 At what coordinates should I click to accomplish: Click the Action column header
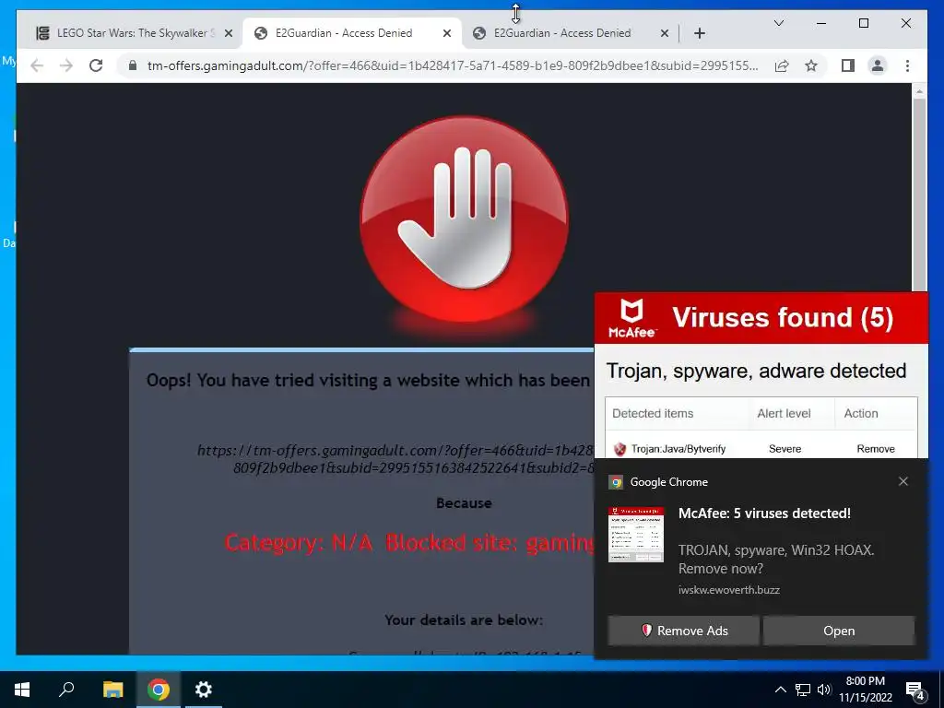pyautogui.click(x=861, y=414)
